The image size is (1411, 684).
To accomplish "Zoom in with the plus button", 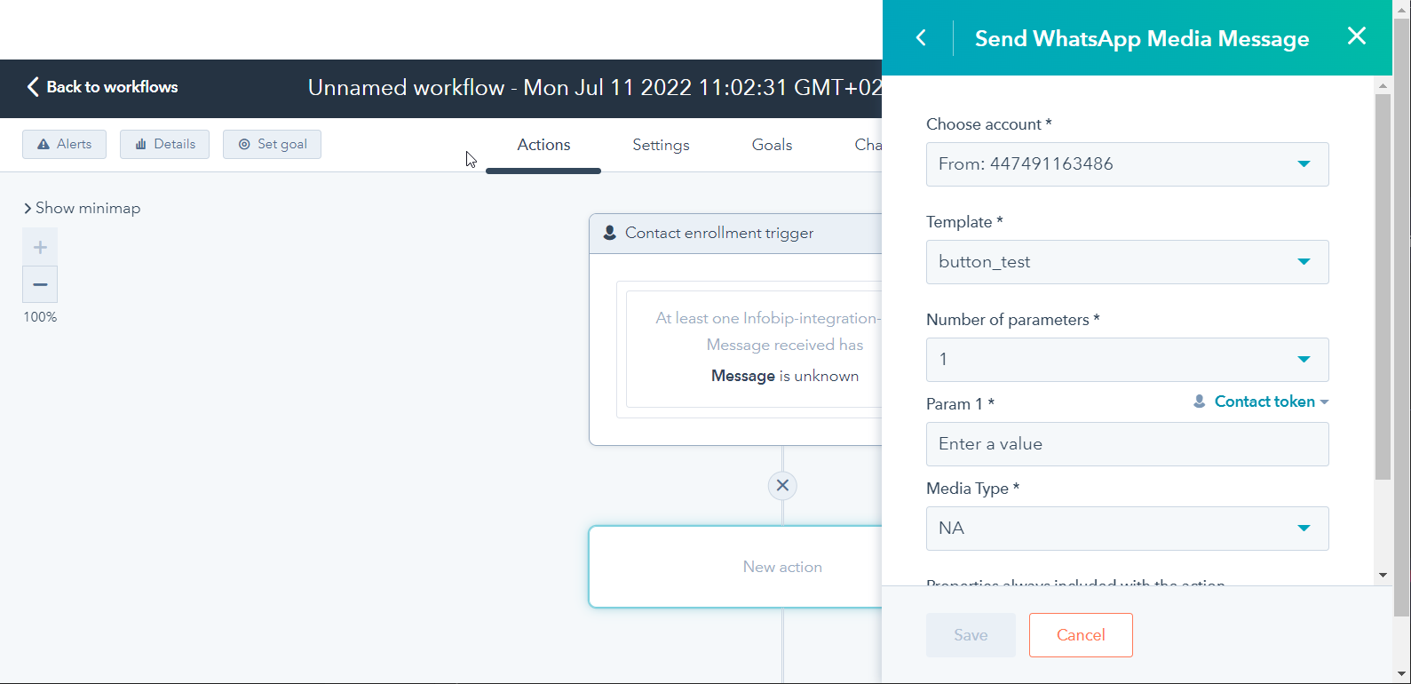I will (x=40, y=247).
